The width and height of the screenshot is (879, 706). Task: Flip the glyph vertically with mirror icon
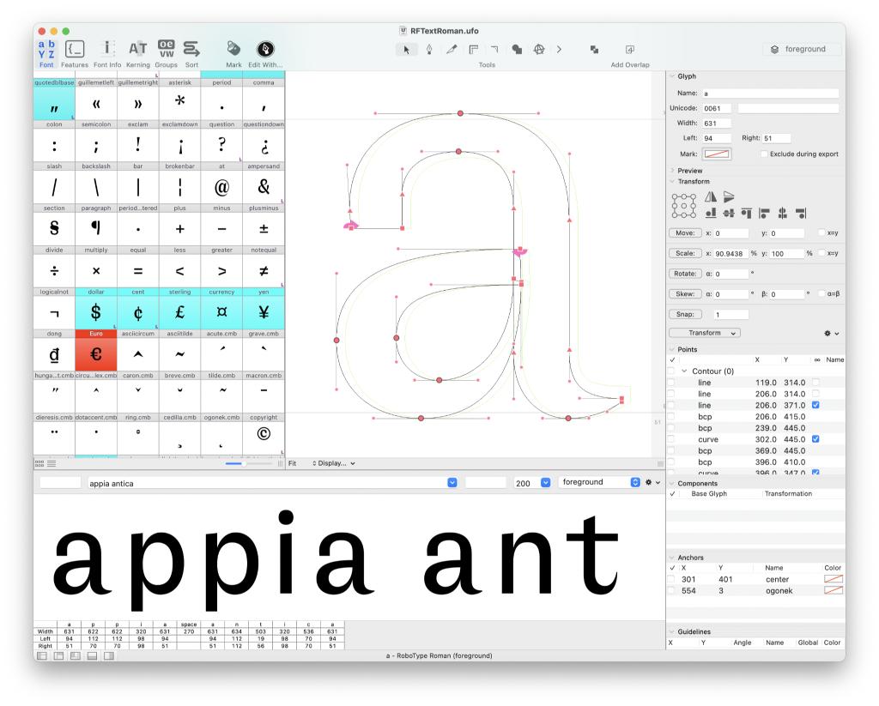tap(729, 196)
